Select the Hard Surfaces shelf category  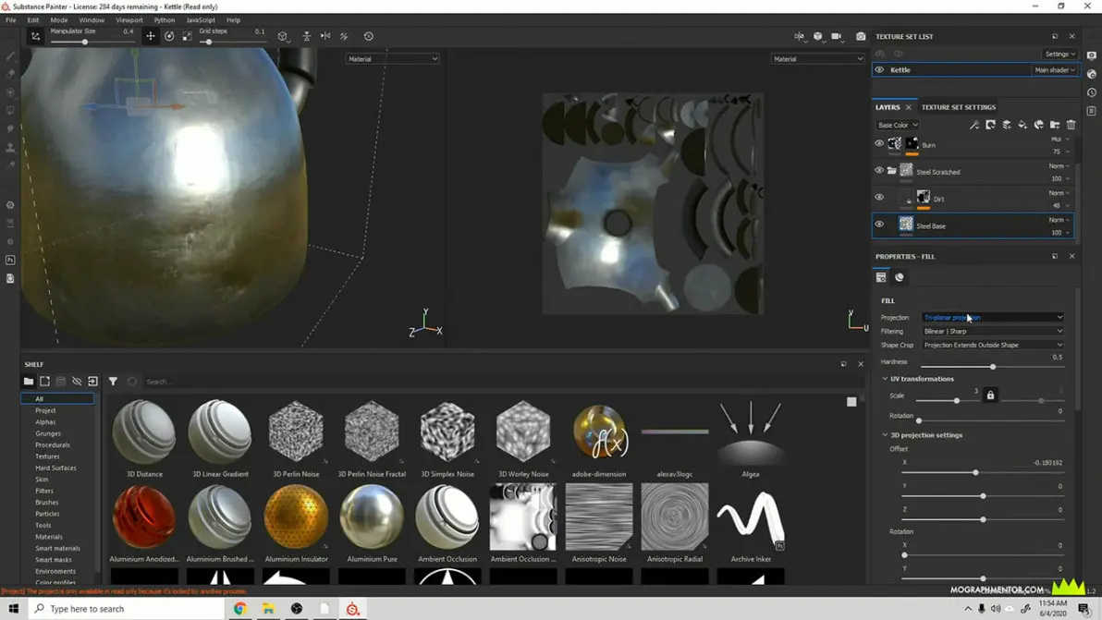coord(55,468)
